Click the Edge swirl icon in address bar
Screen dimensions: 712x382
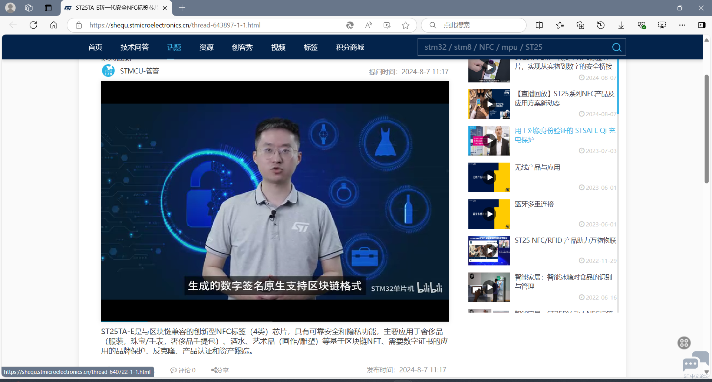(x=350, y=25)
